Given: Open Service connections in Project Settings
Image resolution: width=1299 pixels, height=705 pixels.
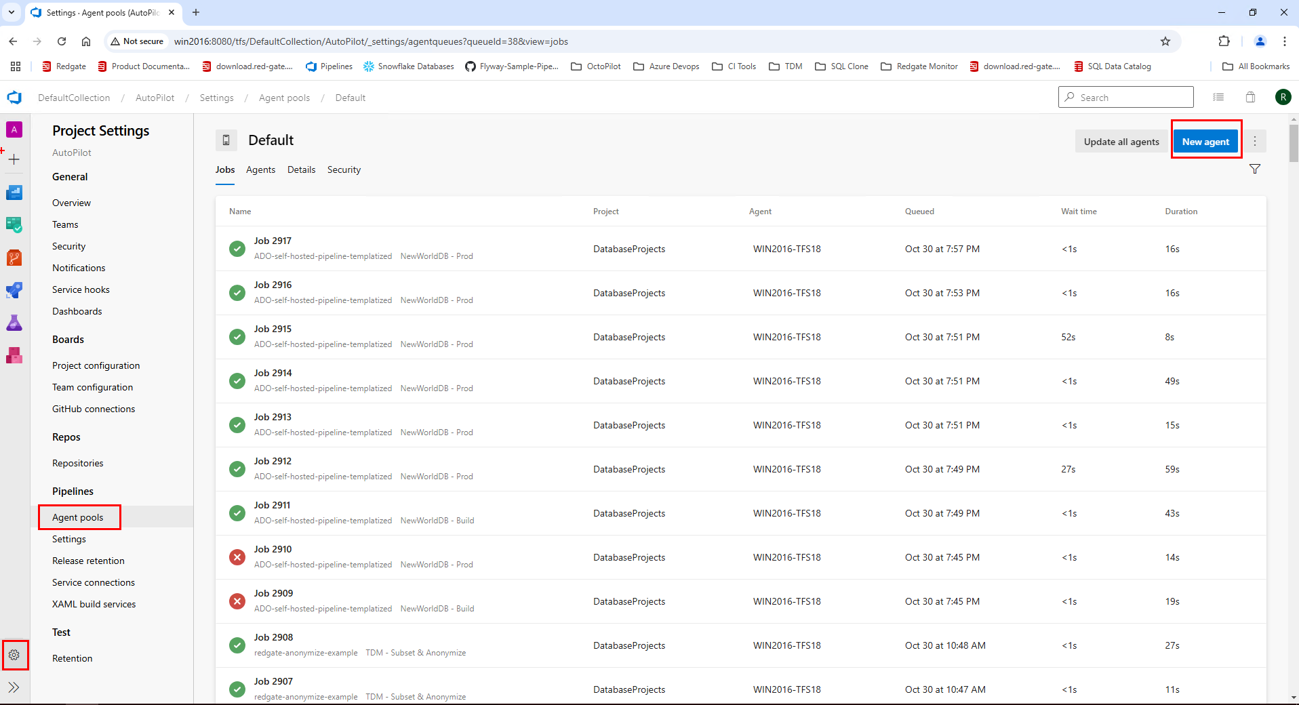Looking at the screenshot, I should [94, 582].
